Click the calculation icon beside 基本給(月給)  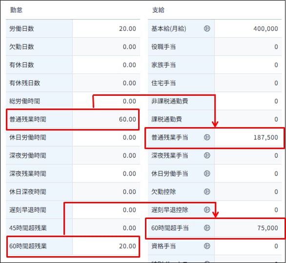coord(207,28)
